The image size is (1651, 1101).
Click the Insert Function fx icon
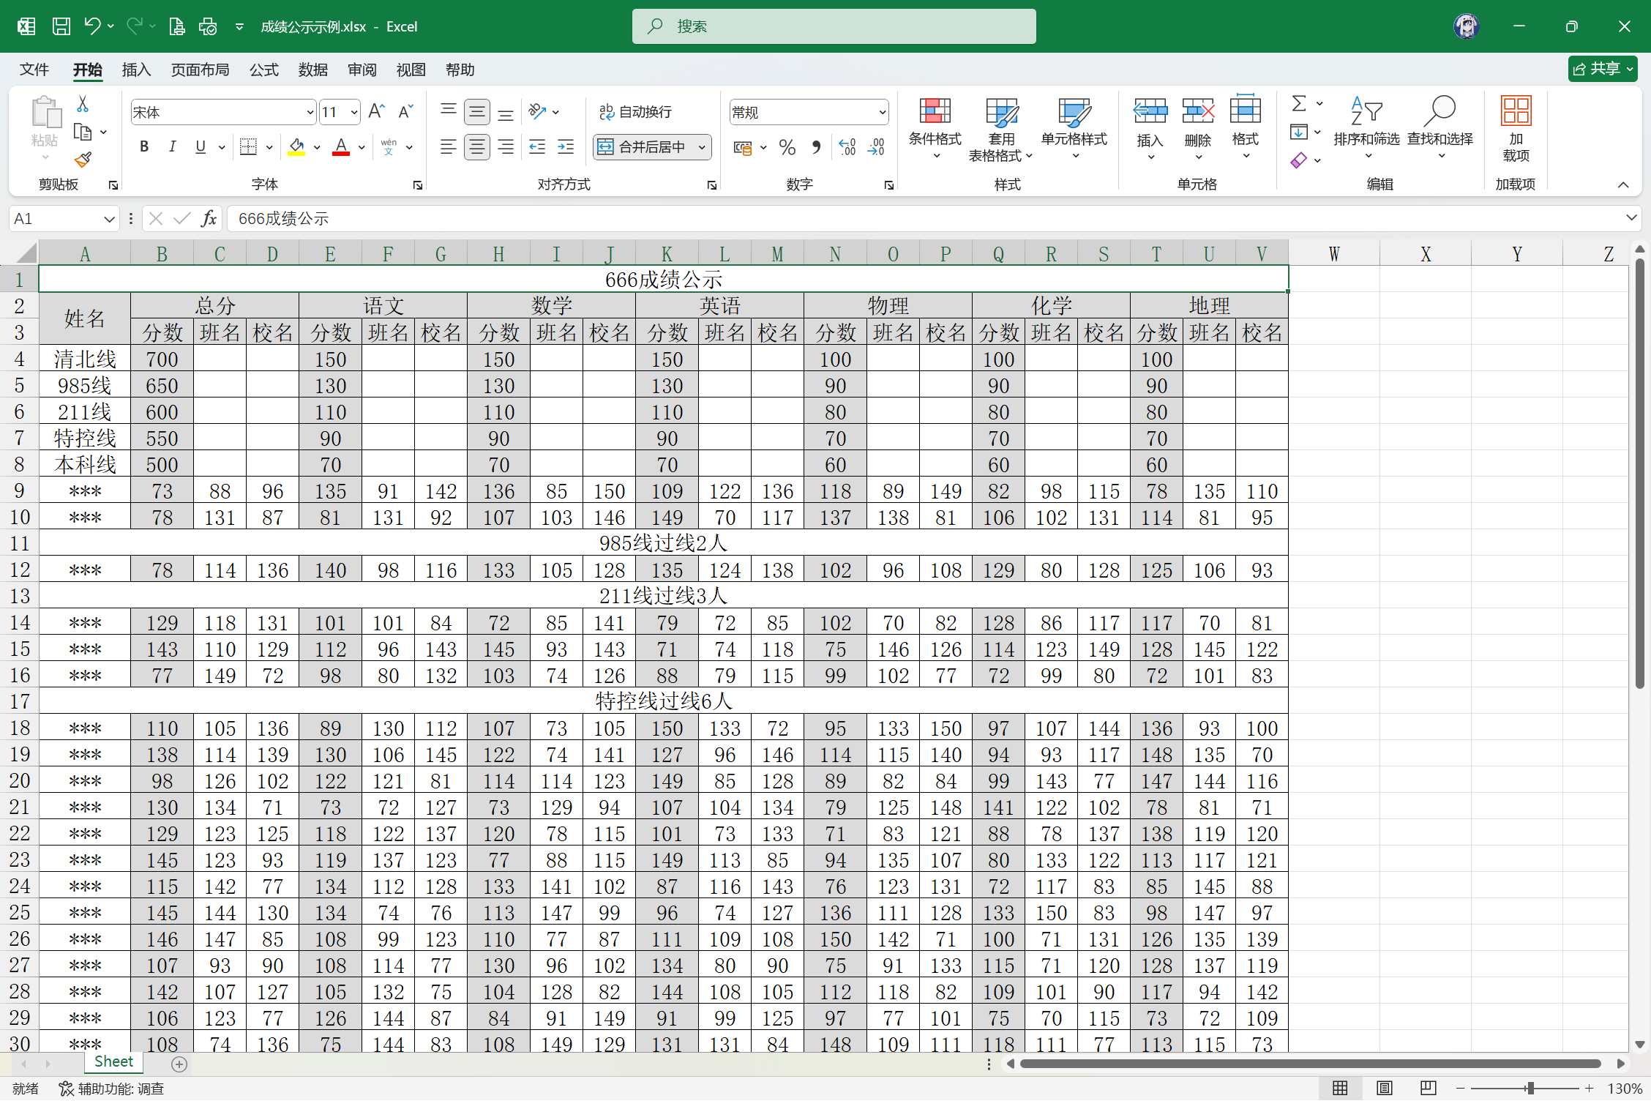[x=209, y=218]
